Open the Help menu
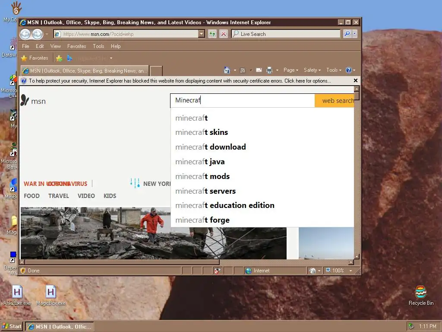 [116, 46]
